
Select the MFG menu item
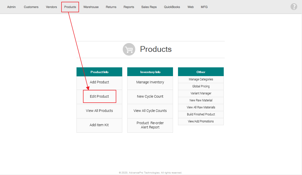point(204,7)
